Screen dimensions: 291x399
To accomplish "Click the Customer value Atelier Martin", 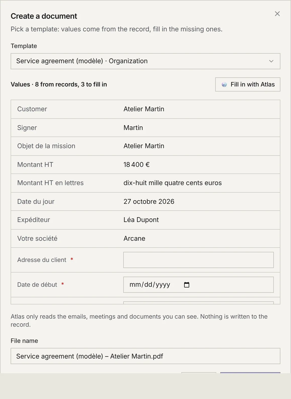I will tap(144, 109).
